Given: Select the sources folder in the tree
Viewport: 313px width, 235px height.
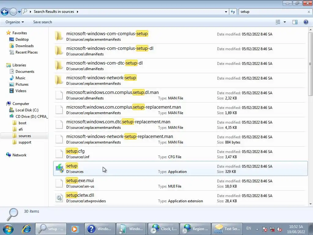Looking at the screenshot, I should 24,136.
